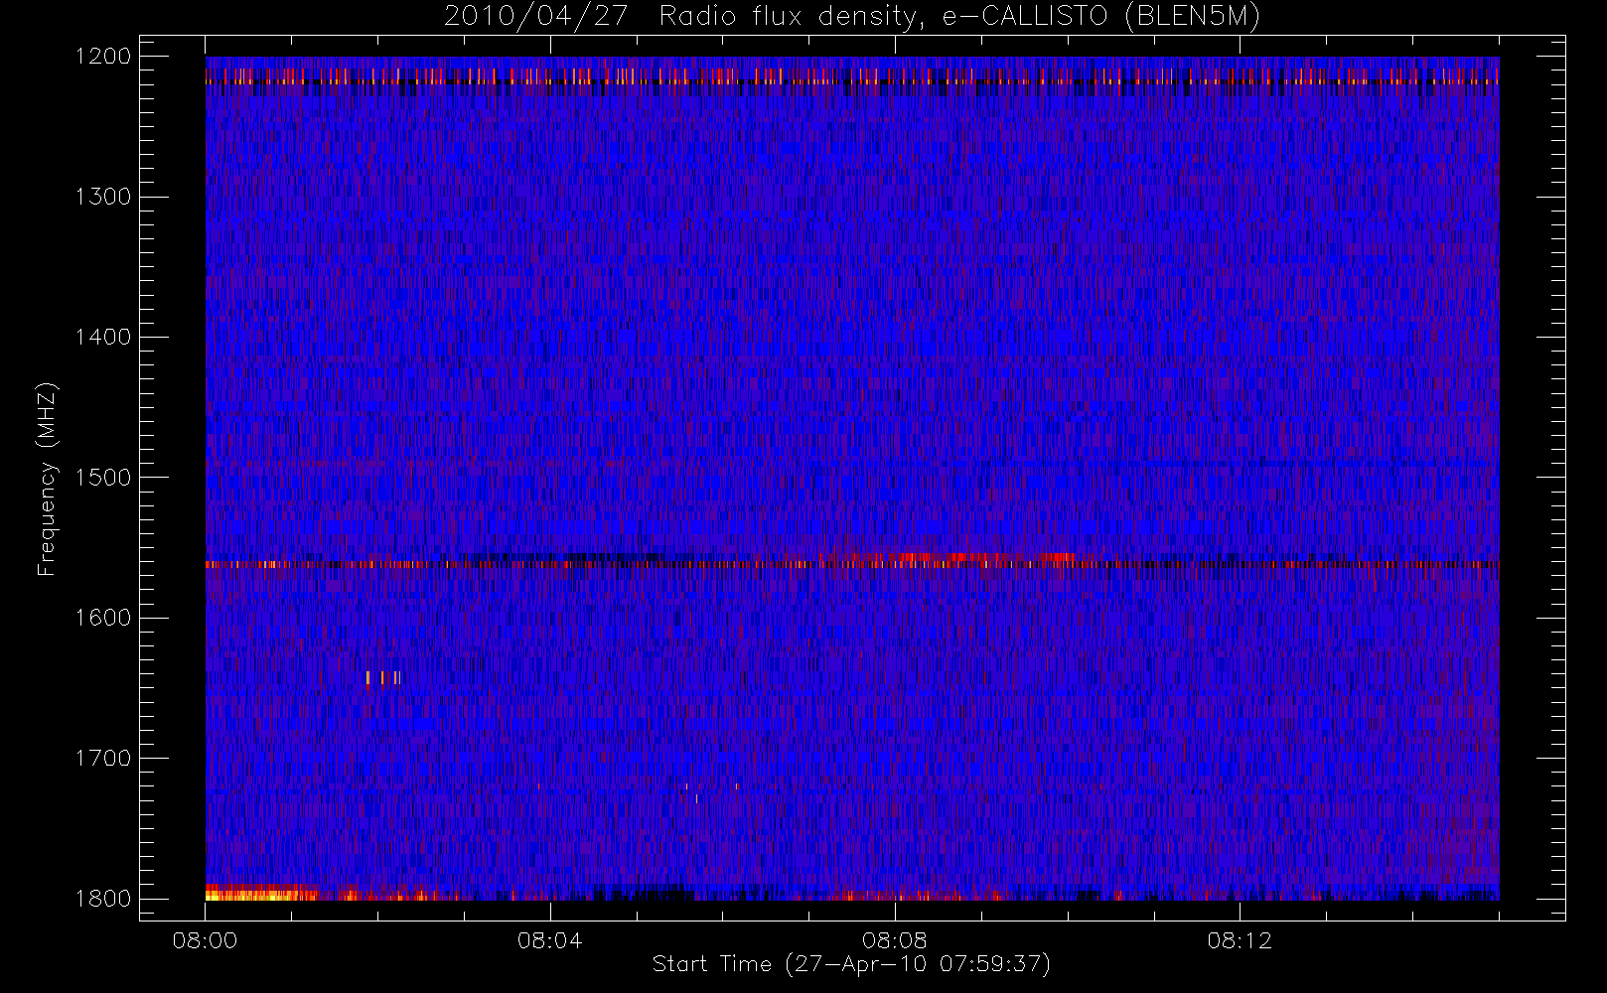
Task: Click the 1600 frequency tick label
Action: (103, 618)
